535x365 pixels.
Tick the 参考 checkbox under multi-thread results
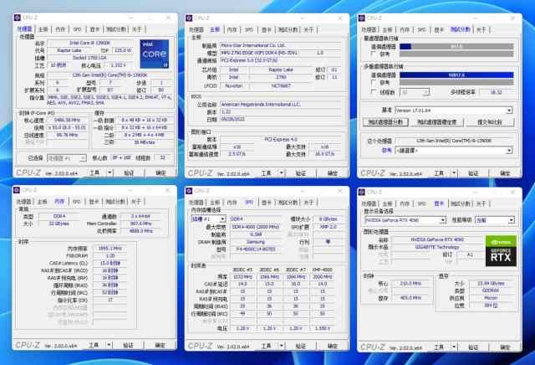pos(374,82)
